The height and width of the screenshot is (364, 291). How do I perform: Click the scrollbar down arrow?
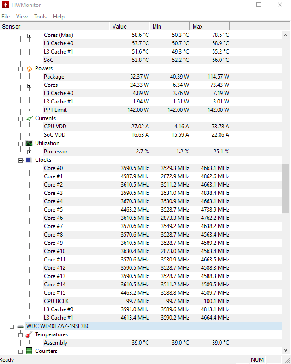click(x=285, y=350)
